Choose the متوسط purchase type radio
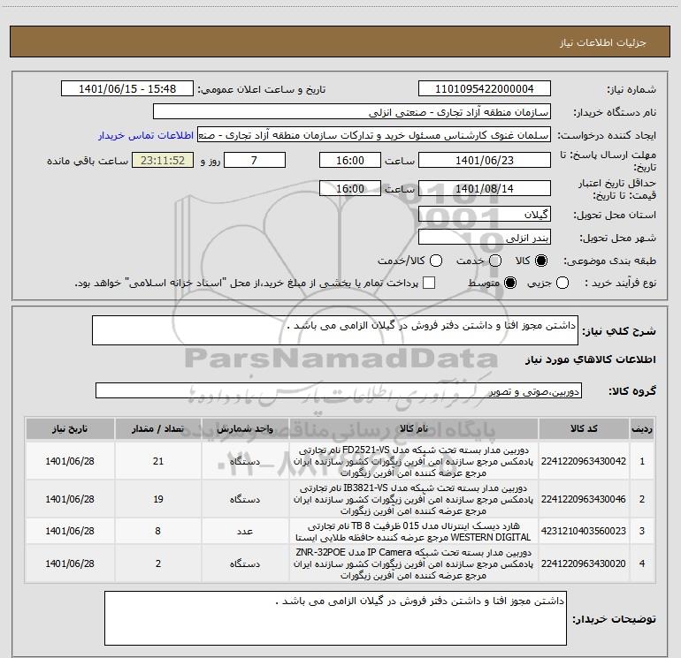Viewport: 681px width, 658px height. [x=510, y=283]
